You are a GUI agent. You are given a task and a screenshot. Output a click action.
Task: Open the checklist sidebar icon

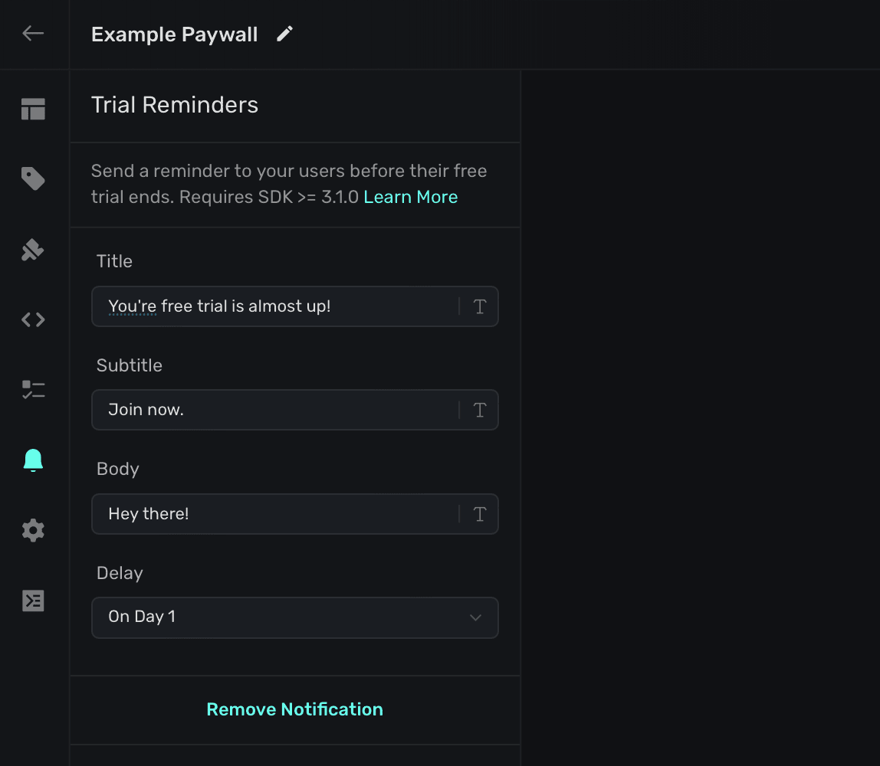tap(33, 390)
